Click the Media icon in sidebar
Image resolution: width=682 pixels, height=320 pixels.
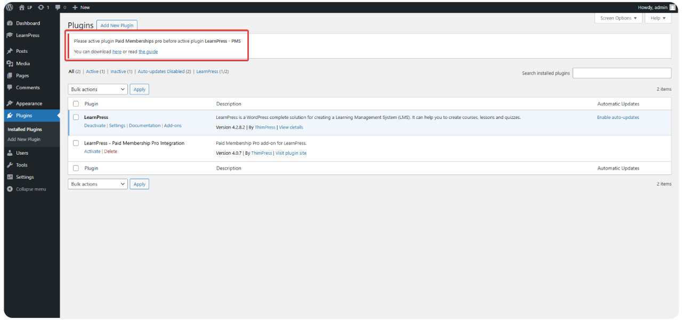[10, 63]
